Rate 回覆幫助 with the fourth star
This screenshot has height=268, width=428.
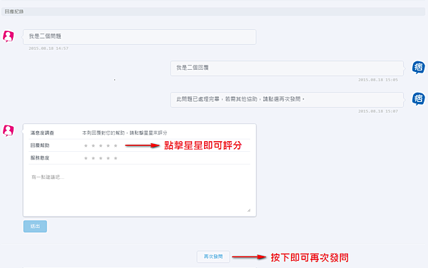click(x=108, y=145)
